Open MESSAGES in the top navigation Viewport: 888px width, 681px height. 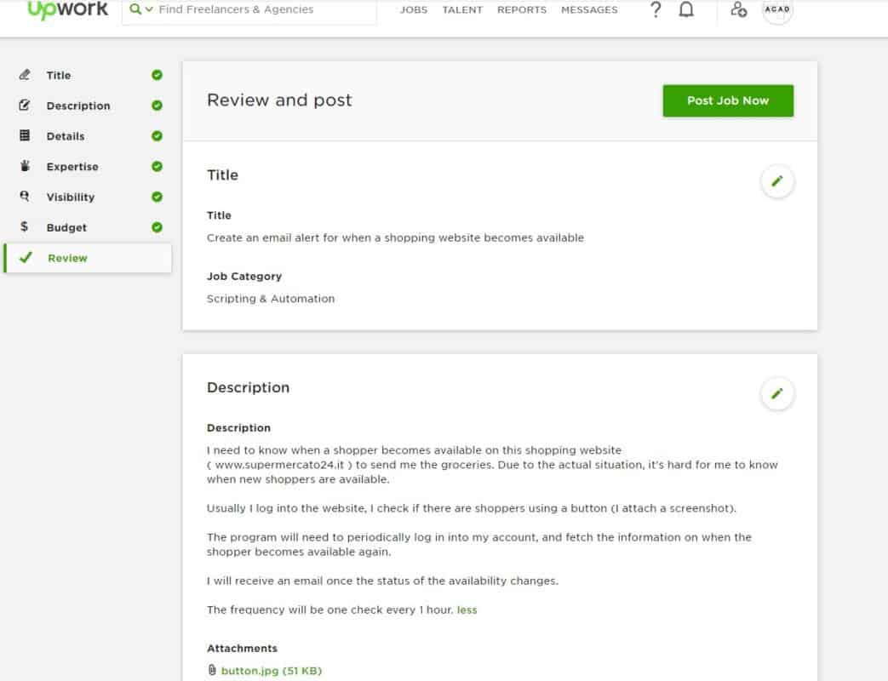tap(589, 10)
